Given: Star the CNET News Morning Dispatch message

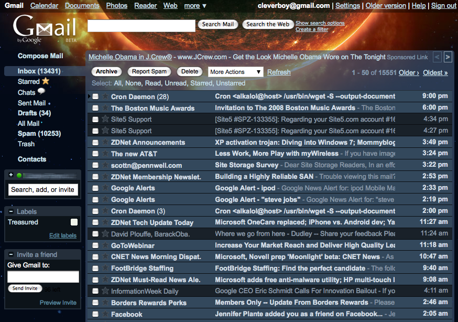Looking at the screenshot, I should pos(105,256).
